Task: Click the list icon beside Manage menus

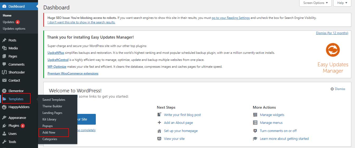Action: pyautogui.click(x=255, y=123)
